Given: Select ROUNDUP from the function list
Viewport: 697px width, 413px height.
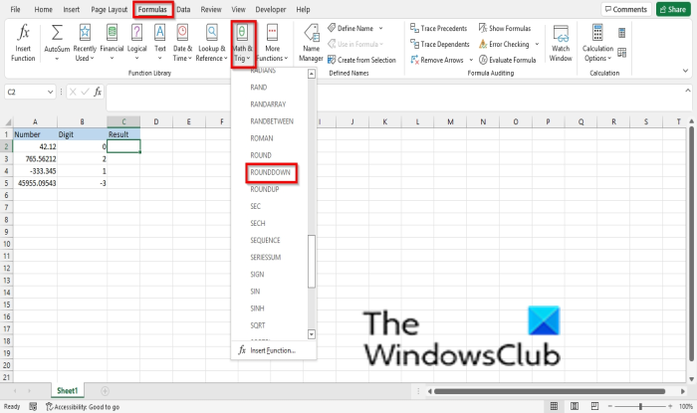Looking at the screenshot, I should pos(265,189).
